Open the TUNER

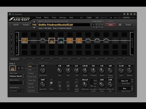(89, 18)
